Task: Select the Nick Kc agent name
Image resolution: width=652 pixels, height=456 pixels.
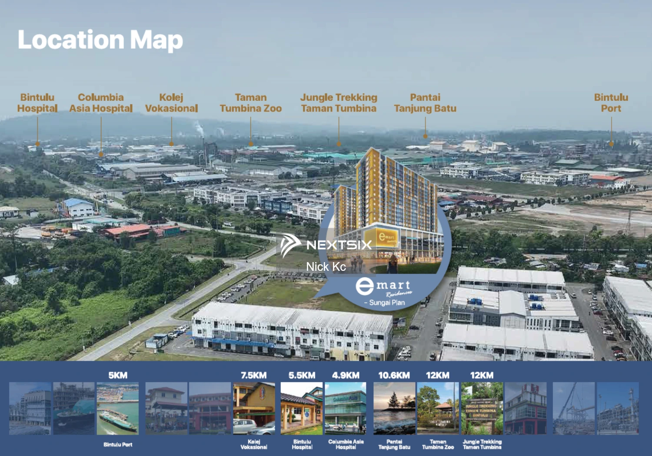Action: click(x=326, y=266)
